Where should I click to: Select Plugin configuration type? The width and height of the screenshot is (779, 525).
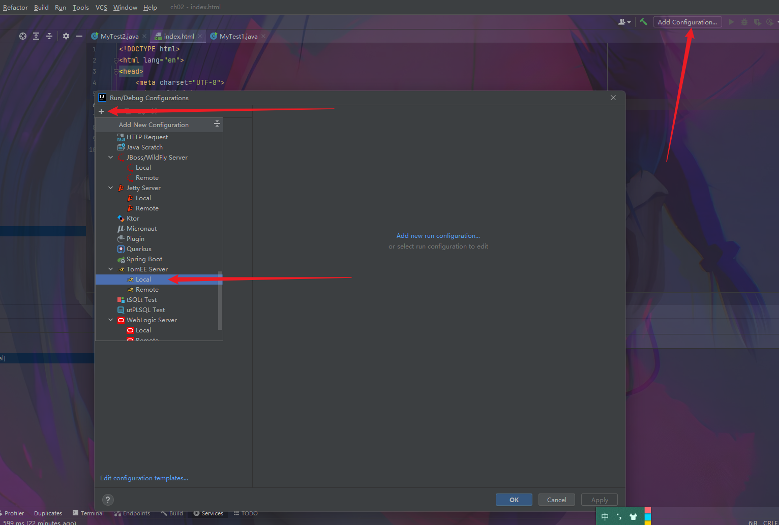[x=159, y=239]
